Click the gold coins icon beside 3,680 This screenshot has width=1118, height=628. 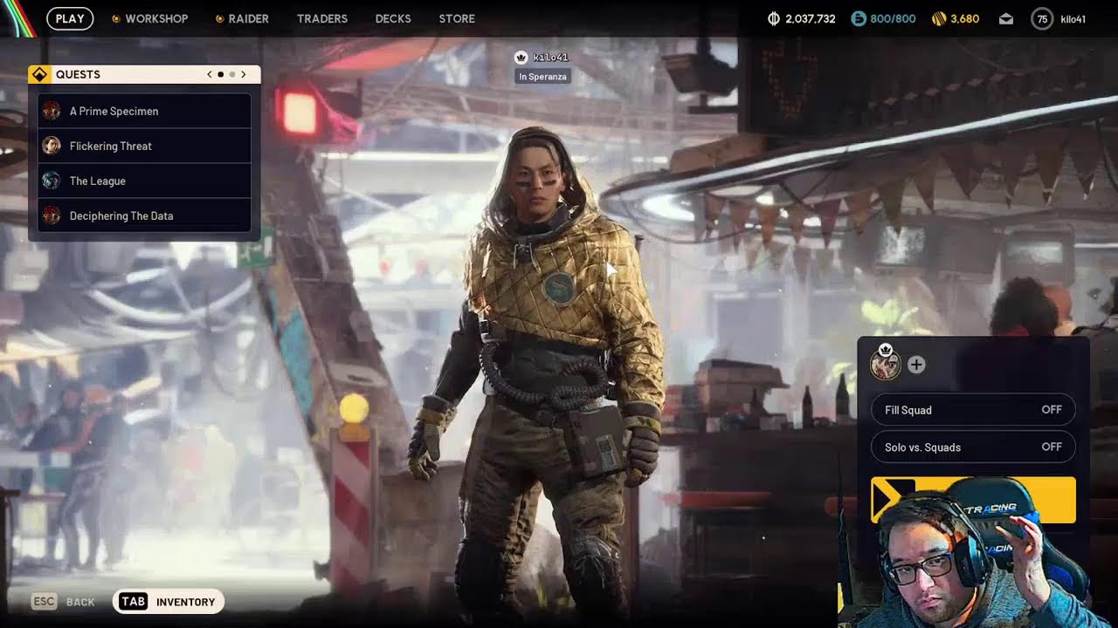tap(939, 18)
